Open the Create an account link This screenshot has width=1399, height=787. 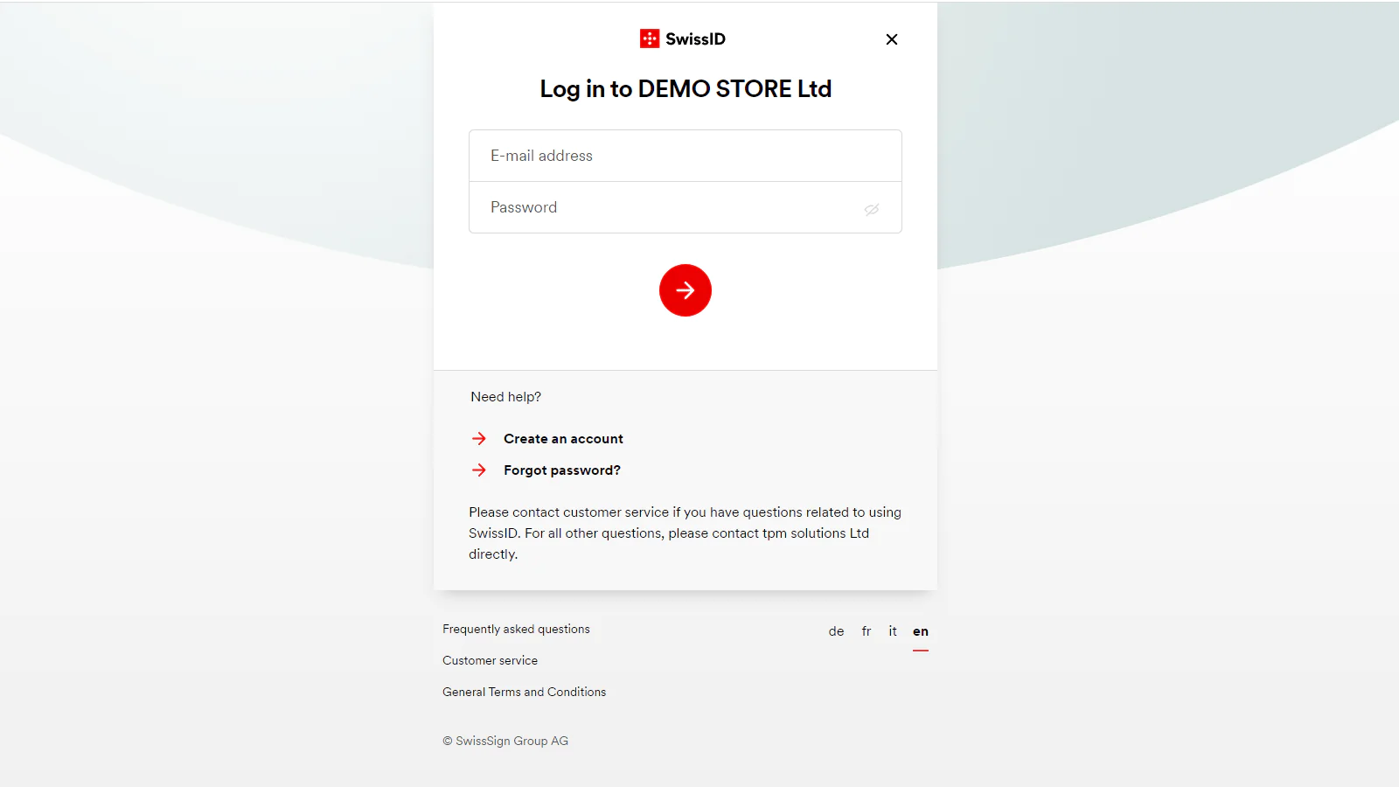click(563, 439)
